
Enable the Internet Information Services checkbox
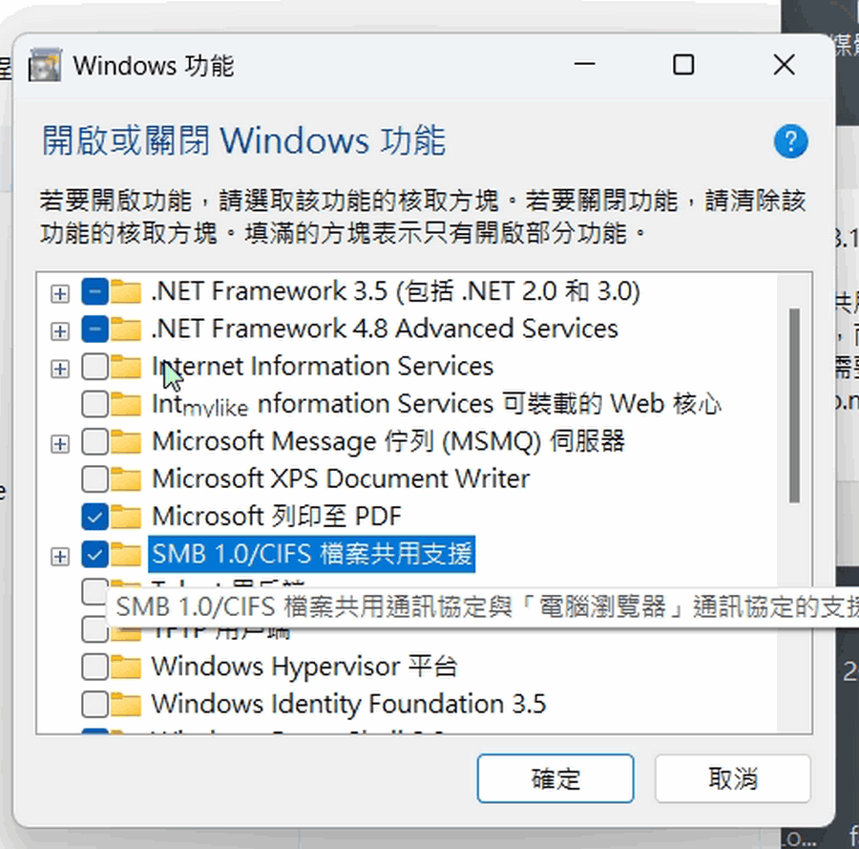tap(94, 366)
